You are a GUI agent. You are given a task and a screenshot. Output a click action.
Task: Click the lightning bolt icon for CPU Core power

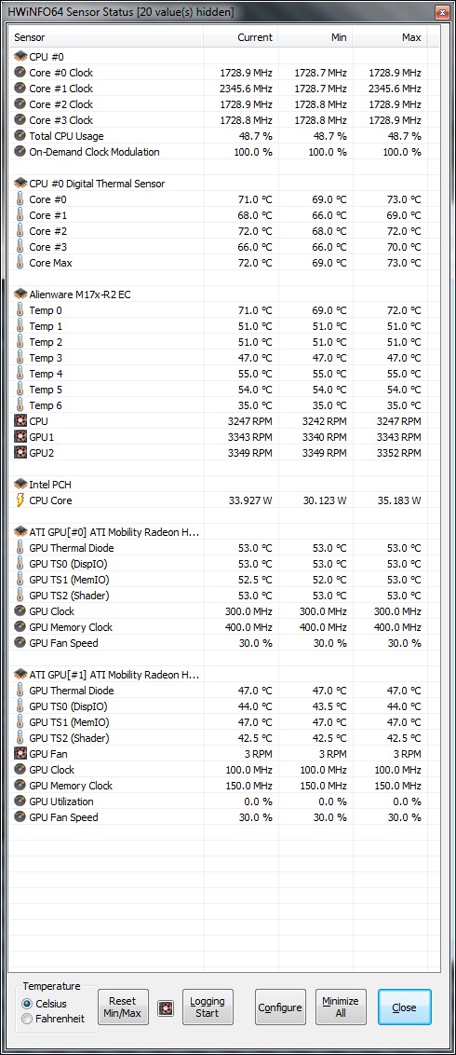[20, 500]
